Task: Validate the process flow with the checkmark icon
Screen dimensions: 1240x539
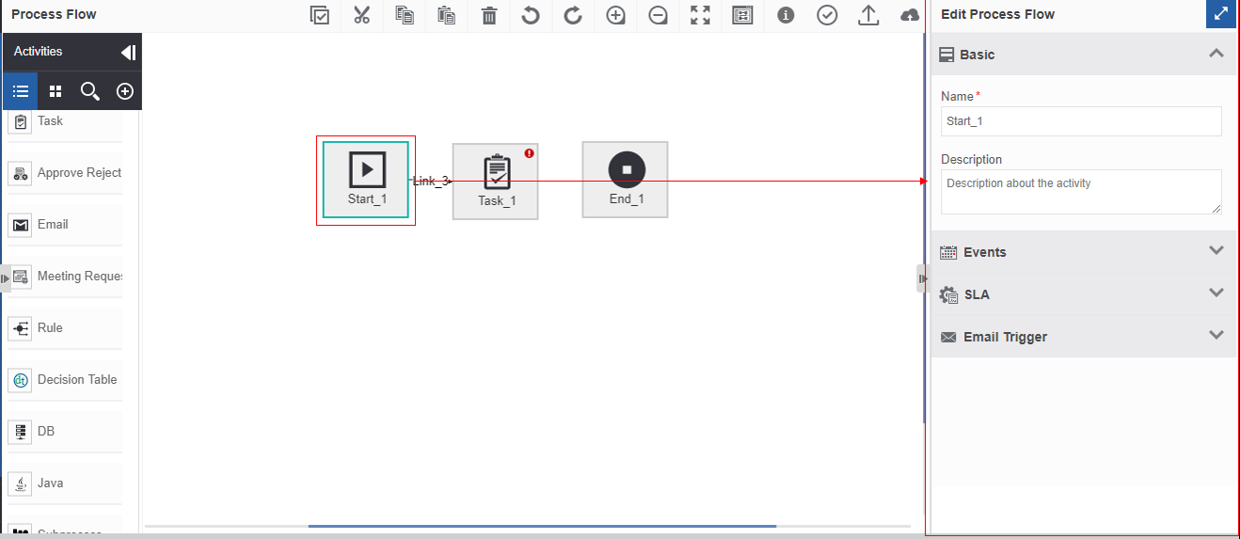Action: [827, 15]
